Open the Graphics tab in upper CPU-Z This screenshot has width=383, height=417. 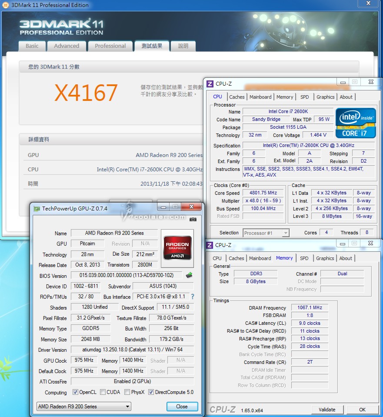[325, 97]
